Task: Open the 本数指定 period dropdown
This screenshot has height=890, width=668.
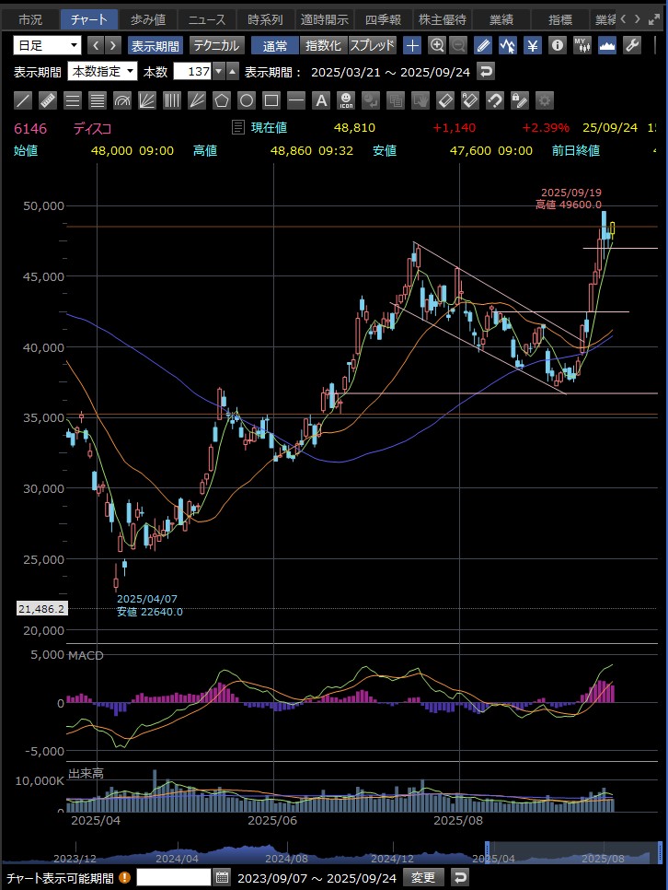Action: point(102,72)
